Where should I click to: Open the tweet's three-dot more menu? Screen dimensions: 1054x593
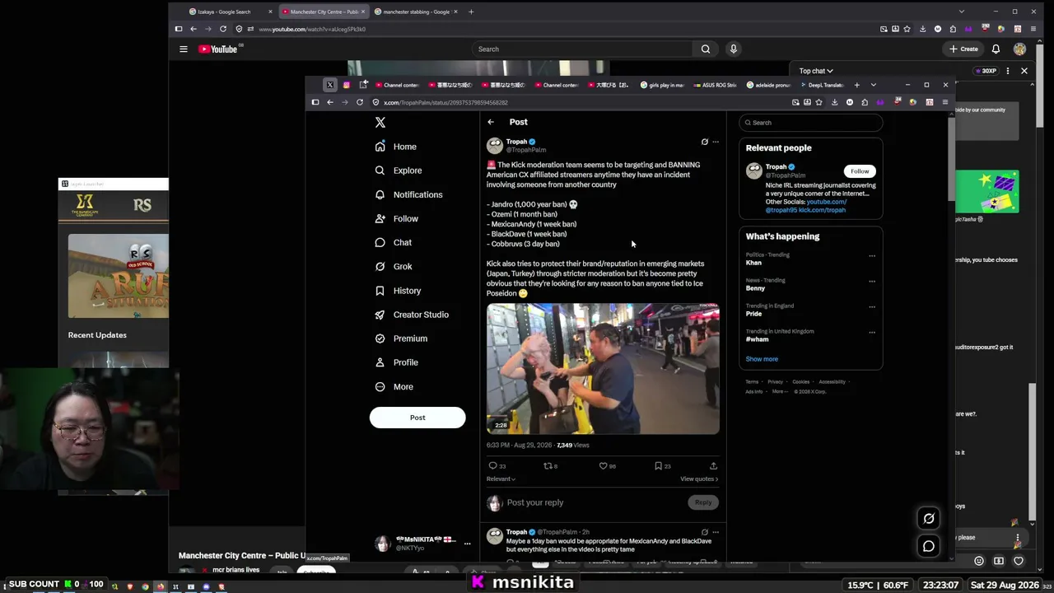716,142
